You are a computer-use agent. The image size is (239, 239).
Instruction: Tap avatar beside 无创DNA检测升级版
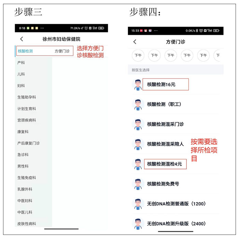tap(137, 224)
